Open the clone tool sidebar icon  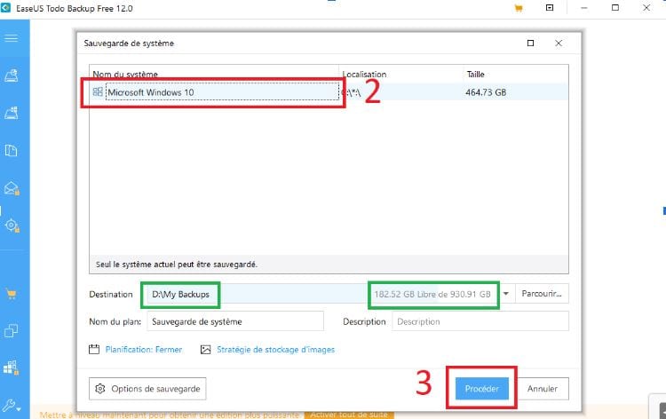(x=11, y=330)
